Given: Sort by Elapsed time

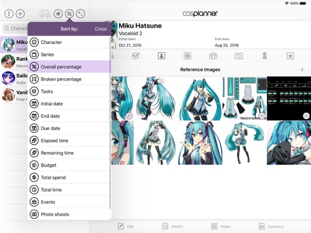Looking at the screenshot, I should 69,141.
